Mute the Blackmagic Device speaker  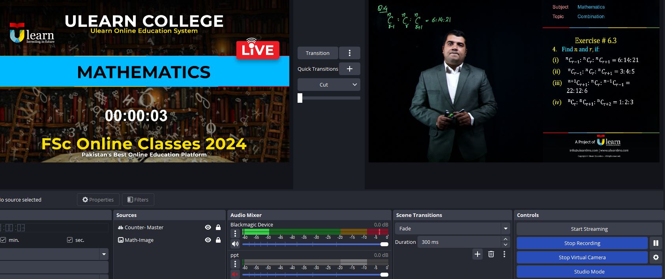235,244
